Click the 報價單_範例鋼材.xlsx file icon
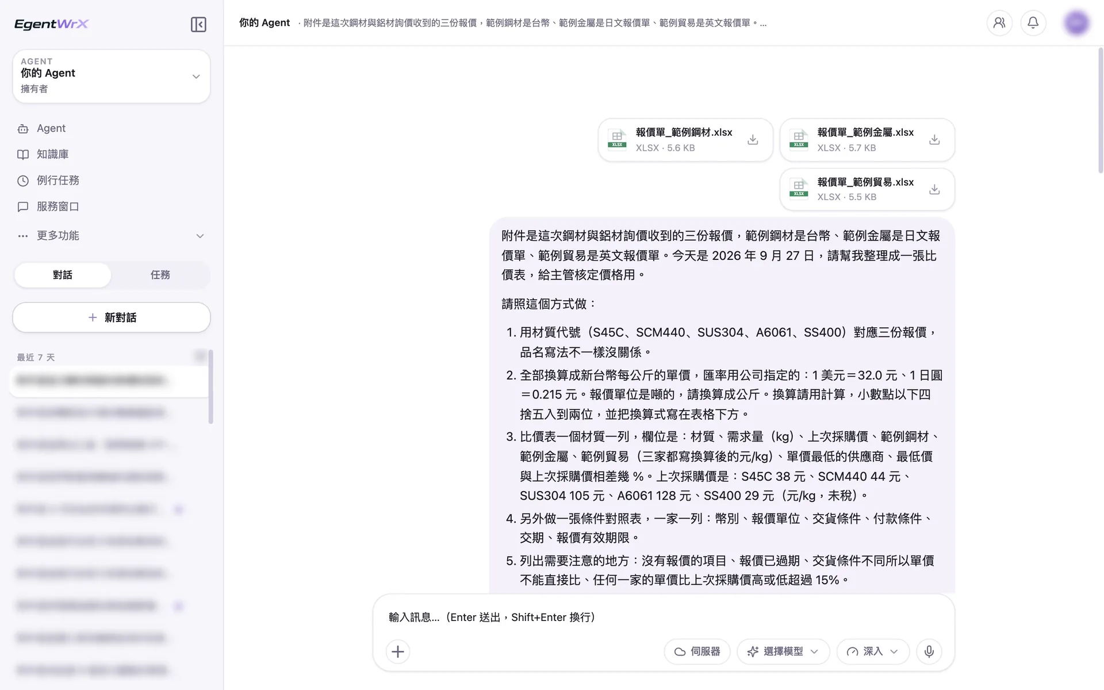The height and width of the screenshot is (690, 1104). coord(617,139)
